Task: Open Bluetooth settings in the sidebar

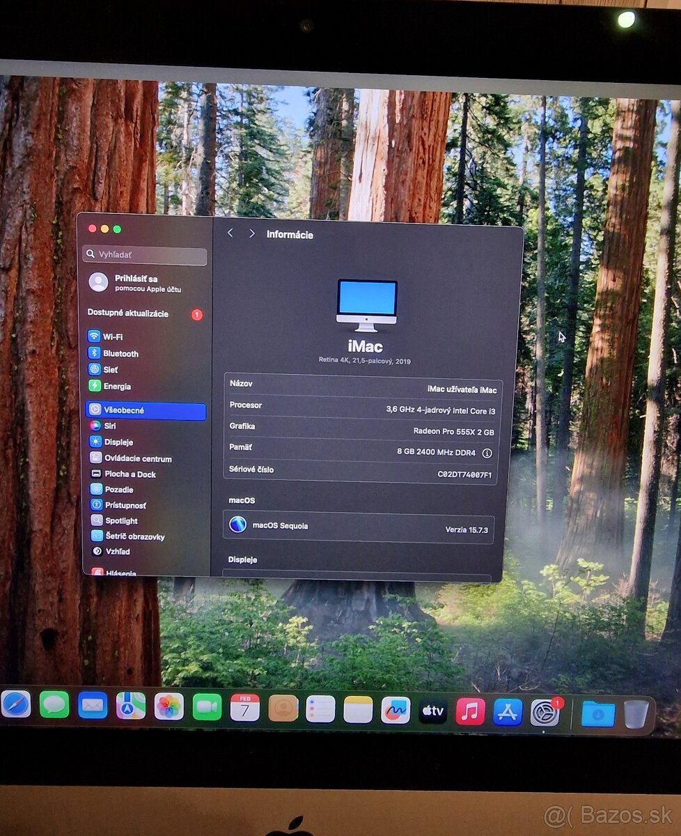Action: click(x=118, y=353)
